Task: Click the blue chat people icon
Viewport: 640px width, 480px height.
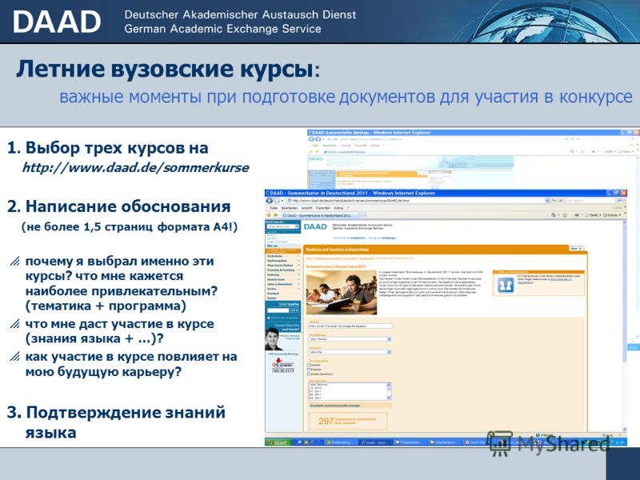Action: 506,284
